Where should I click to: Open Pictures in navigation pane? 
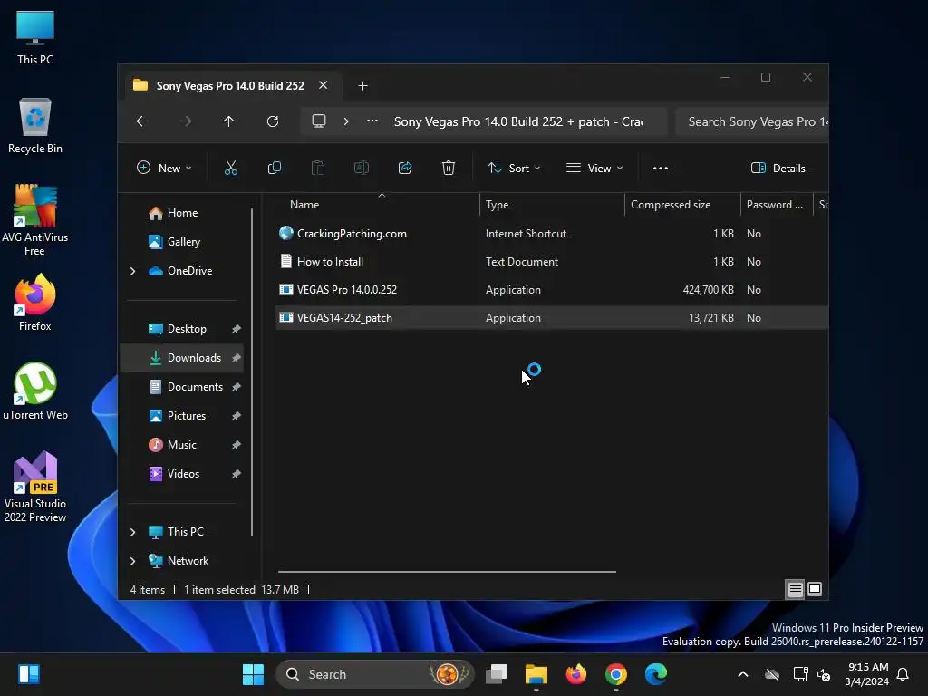point(182,416)
